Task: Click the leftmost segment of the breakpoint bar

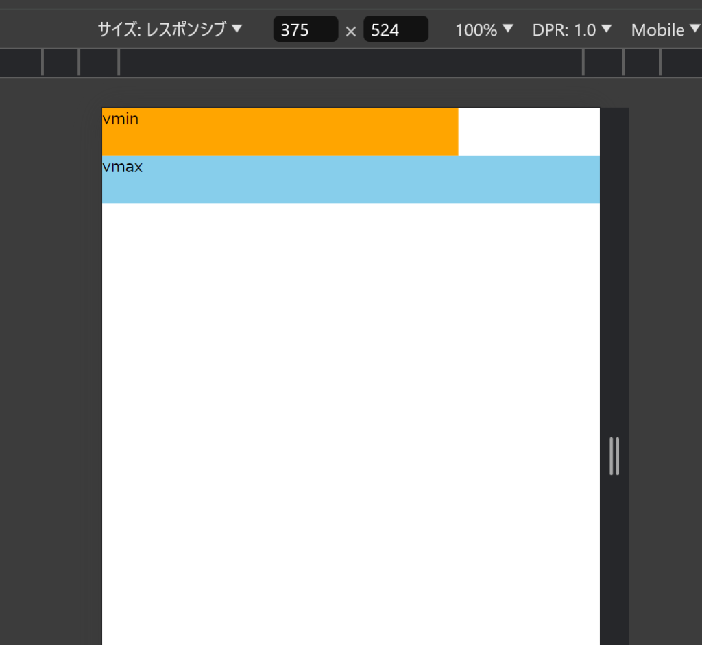Action: click(21, 62)
